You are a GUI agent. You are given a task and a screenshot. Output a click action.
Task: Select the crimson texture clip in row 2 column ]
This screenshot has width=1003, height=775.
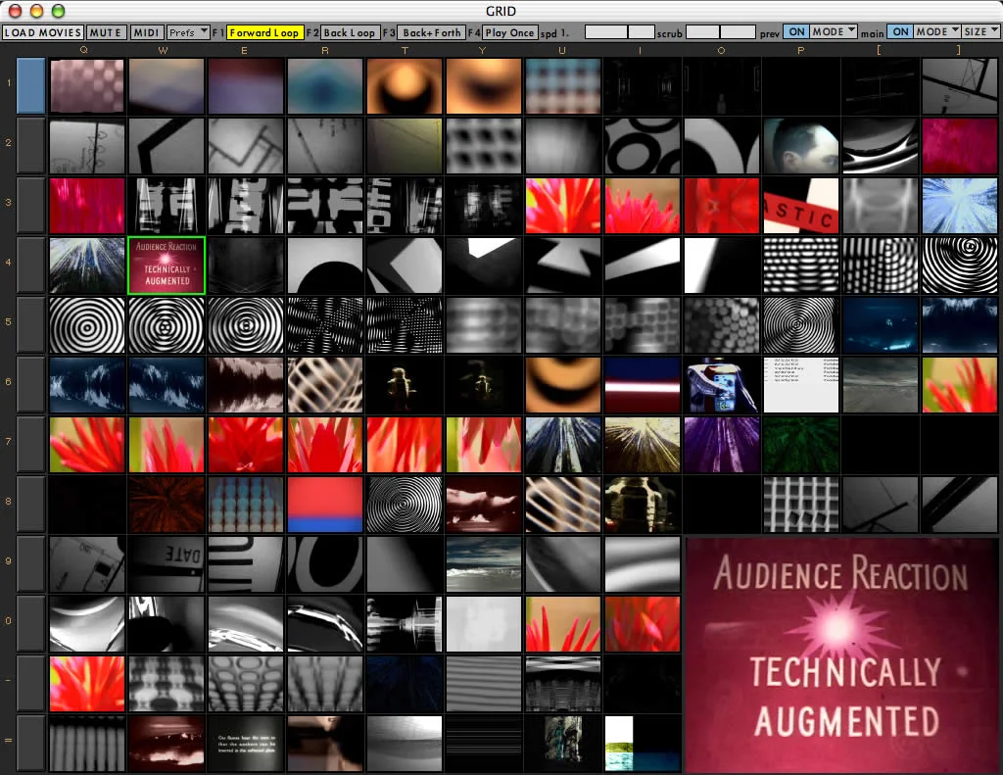(x=960, y=145)
